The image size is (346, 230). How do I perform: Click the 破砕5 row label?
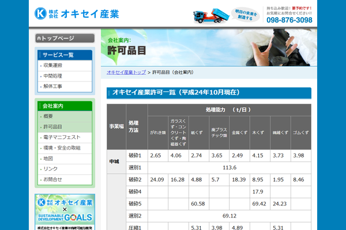[137, 204]
